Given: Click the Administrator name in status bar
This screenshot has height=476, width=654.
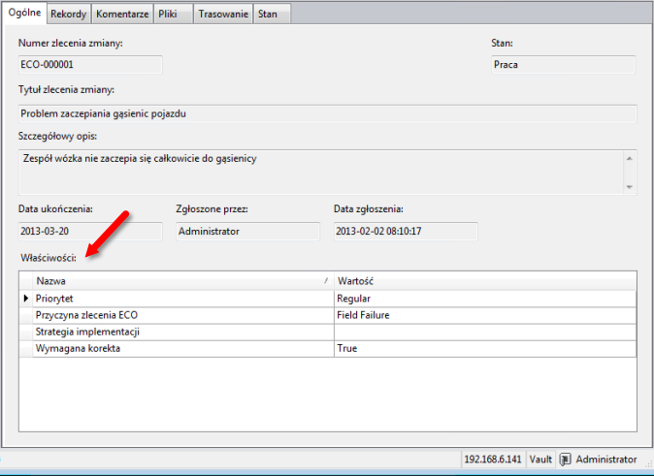Looking at the screenshot, I should [606, 460].
